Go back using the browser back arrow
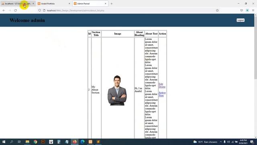This screenshot has height=145, width=257. 4,10
